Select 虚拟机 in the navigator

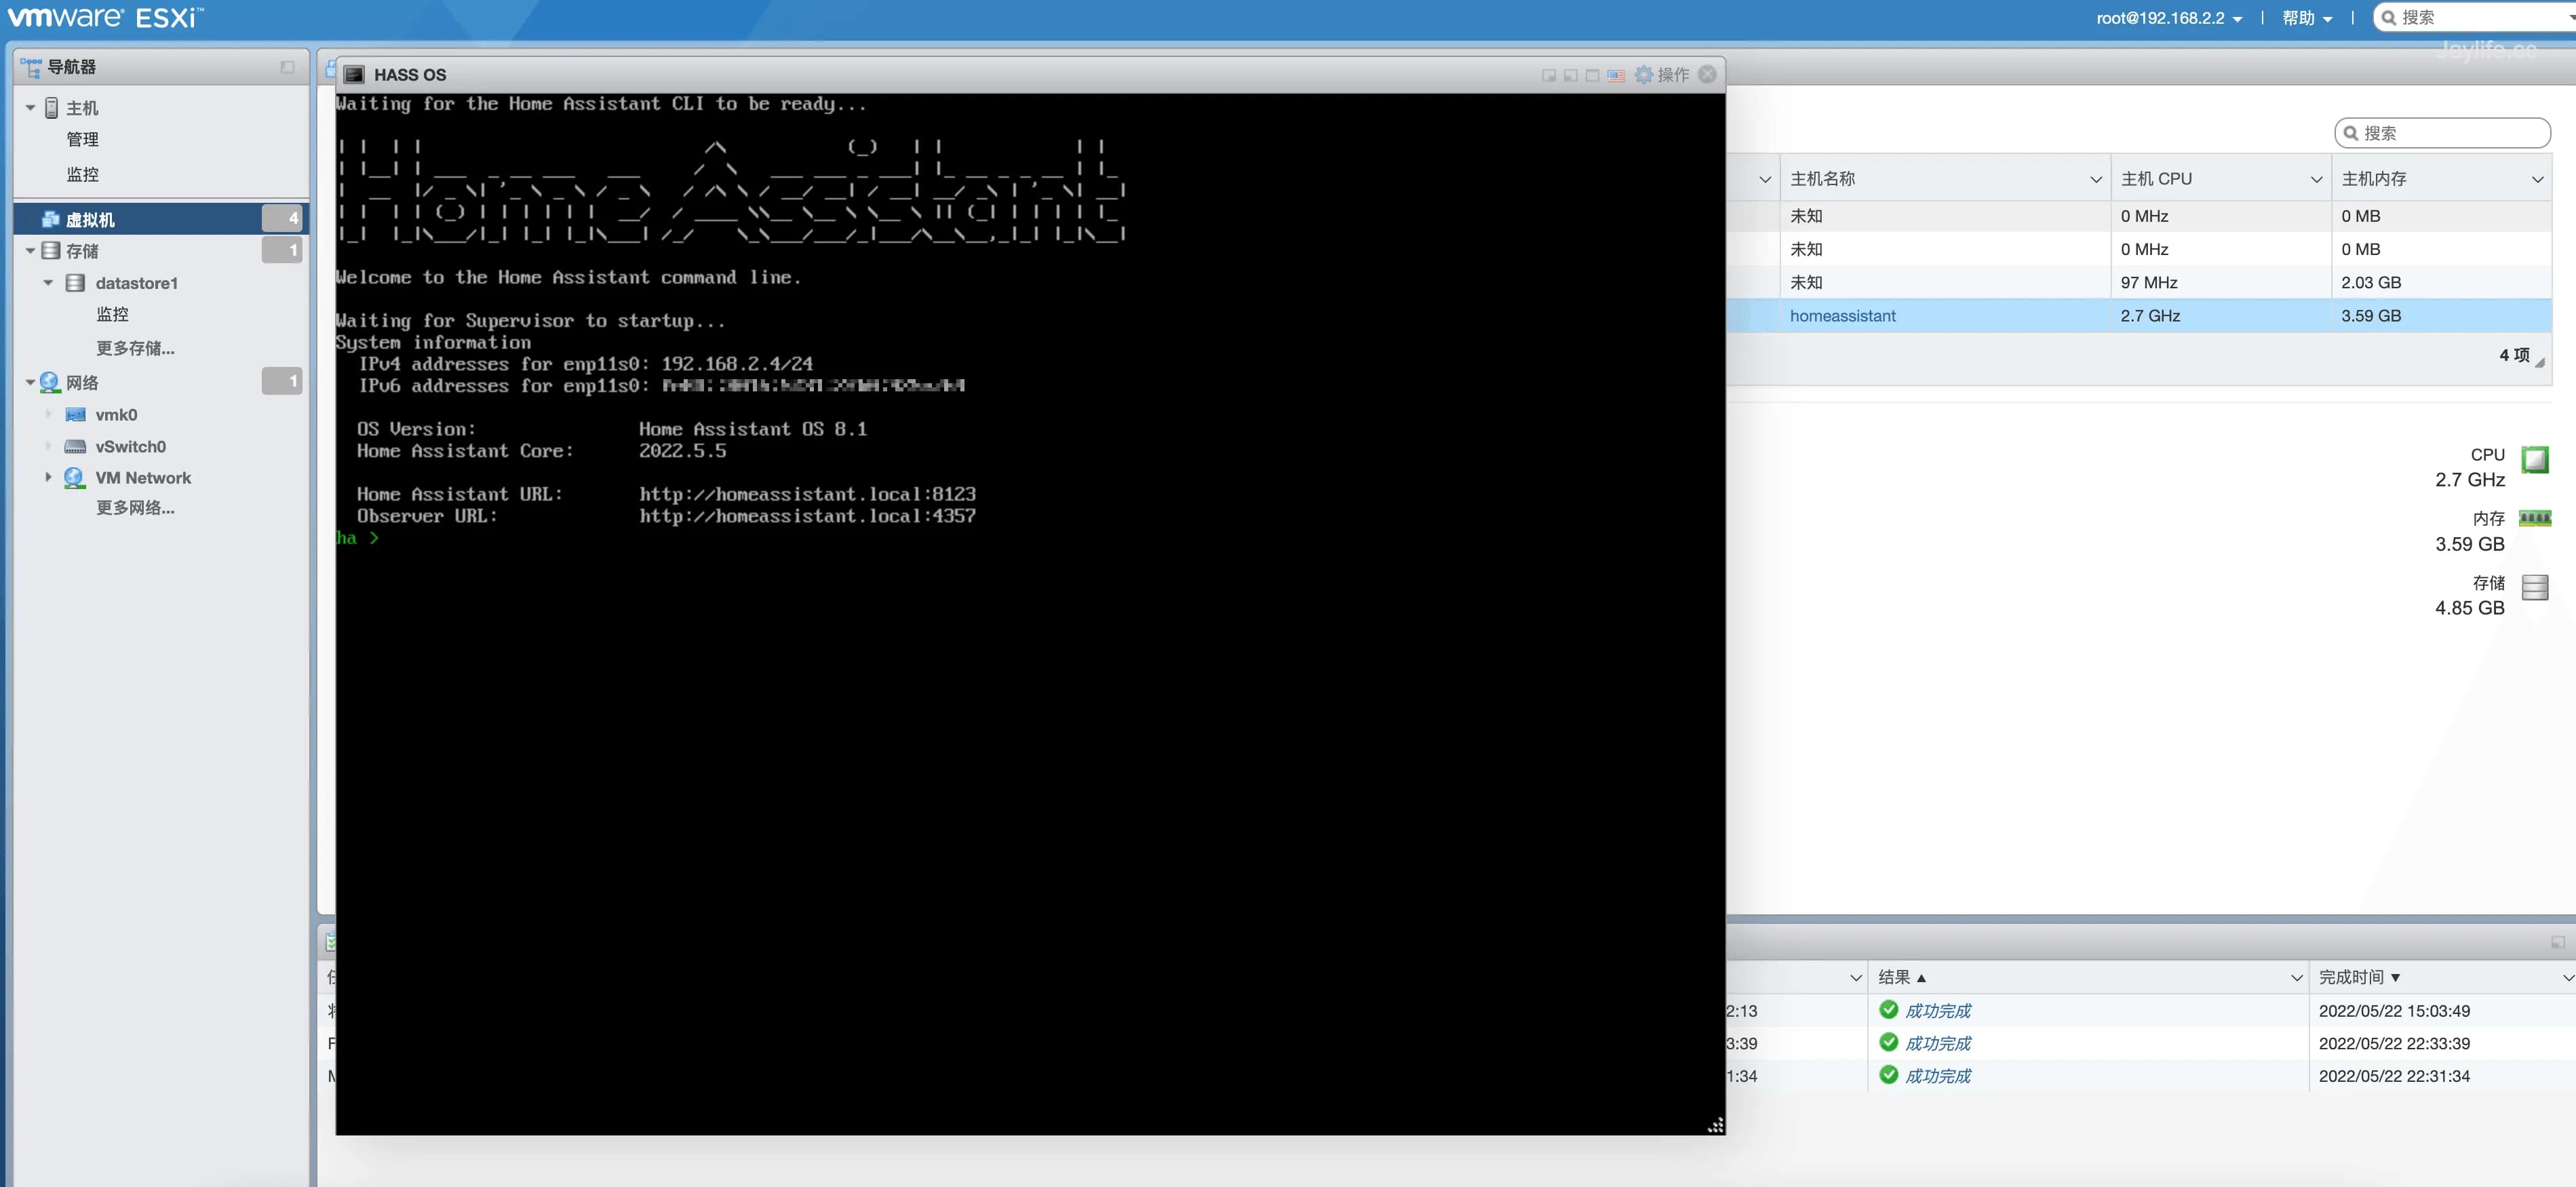coord(90,219)
